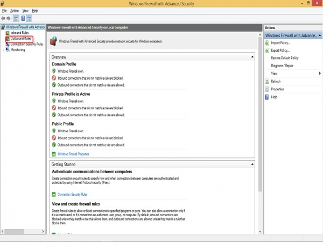
Task: Open the Connection Security Rules link under Getting Started
Action: pyautogui.click(x=72, y=194)
